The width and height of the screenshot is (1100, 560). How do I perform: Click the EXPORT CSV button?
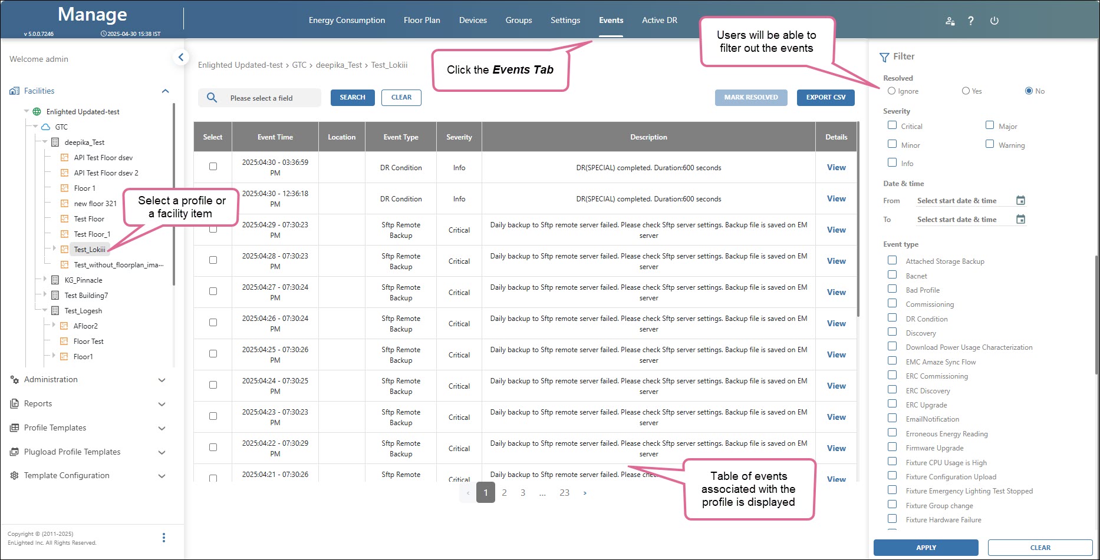825,98
